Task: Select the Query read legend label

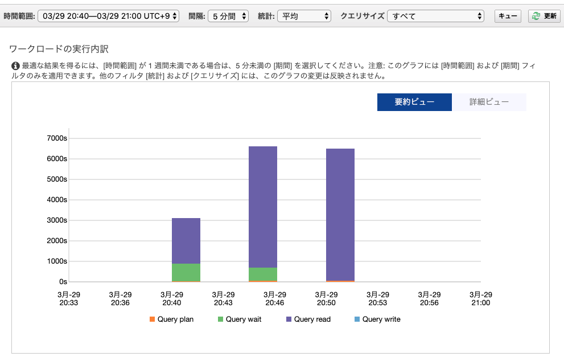Action: [x=312, y=319]
